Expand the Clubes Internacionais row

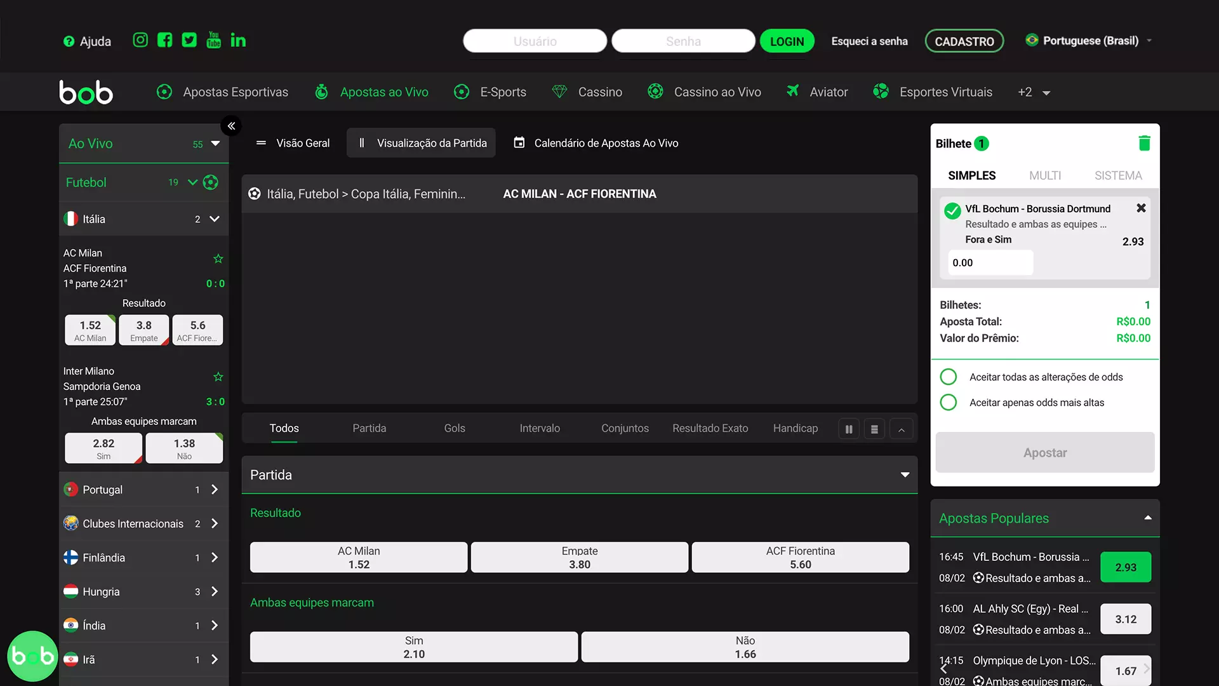coord(144,523)
